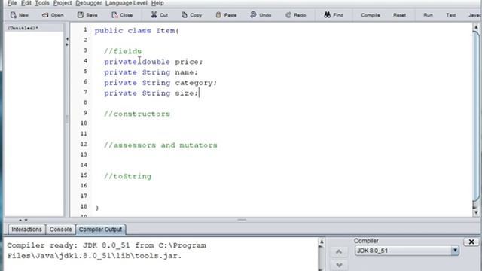Select the (Untitled) document in file list

pyautogui.click(x=34, y=28)
